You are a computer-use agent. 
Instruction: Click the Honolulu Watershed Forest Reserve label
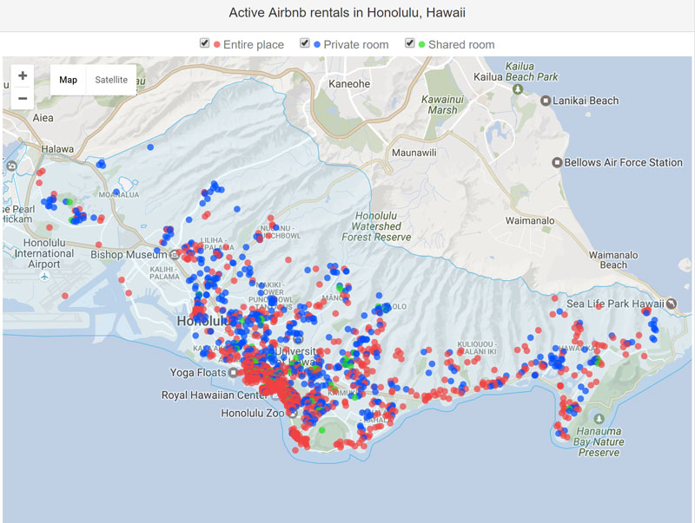pyautogui.click(x=376, y=226)
